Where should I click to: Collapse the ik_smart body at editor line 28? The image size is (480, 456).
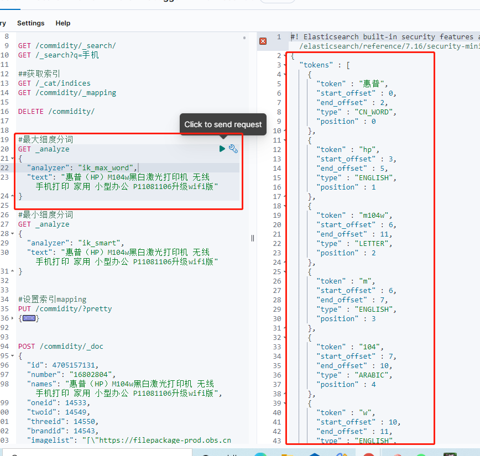tap(13, 233)
